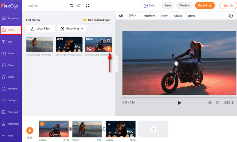Upload from Local Files

pos(40,29)
